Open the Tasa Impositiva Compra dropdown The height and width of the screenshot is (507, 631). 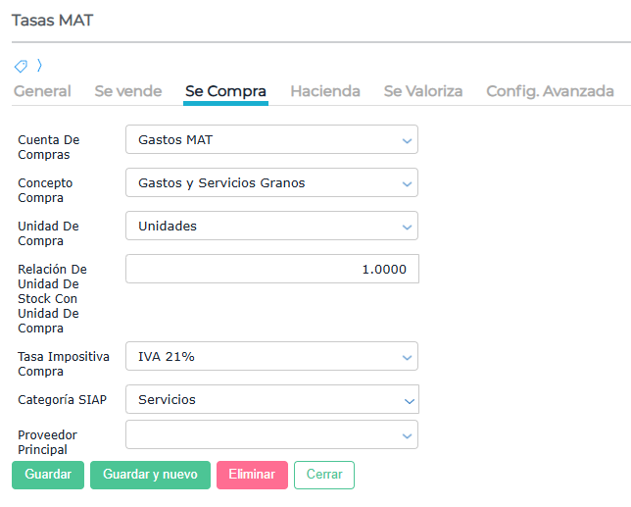(271, 357)
